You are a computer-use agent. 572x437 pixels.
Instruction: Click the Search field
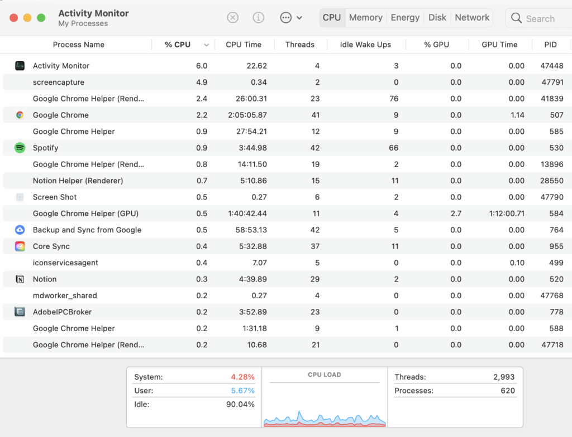click(x=540, y=18)
